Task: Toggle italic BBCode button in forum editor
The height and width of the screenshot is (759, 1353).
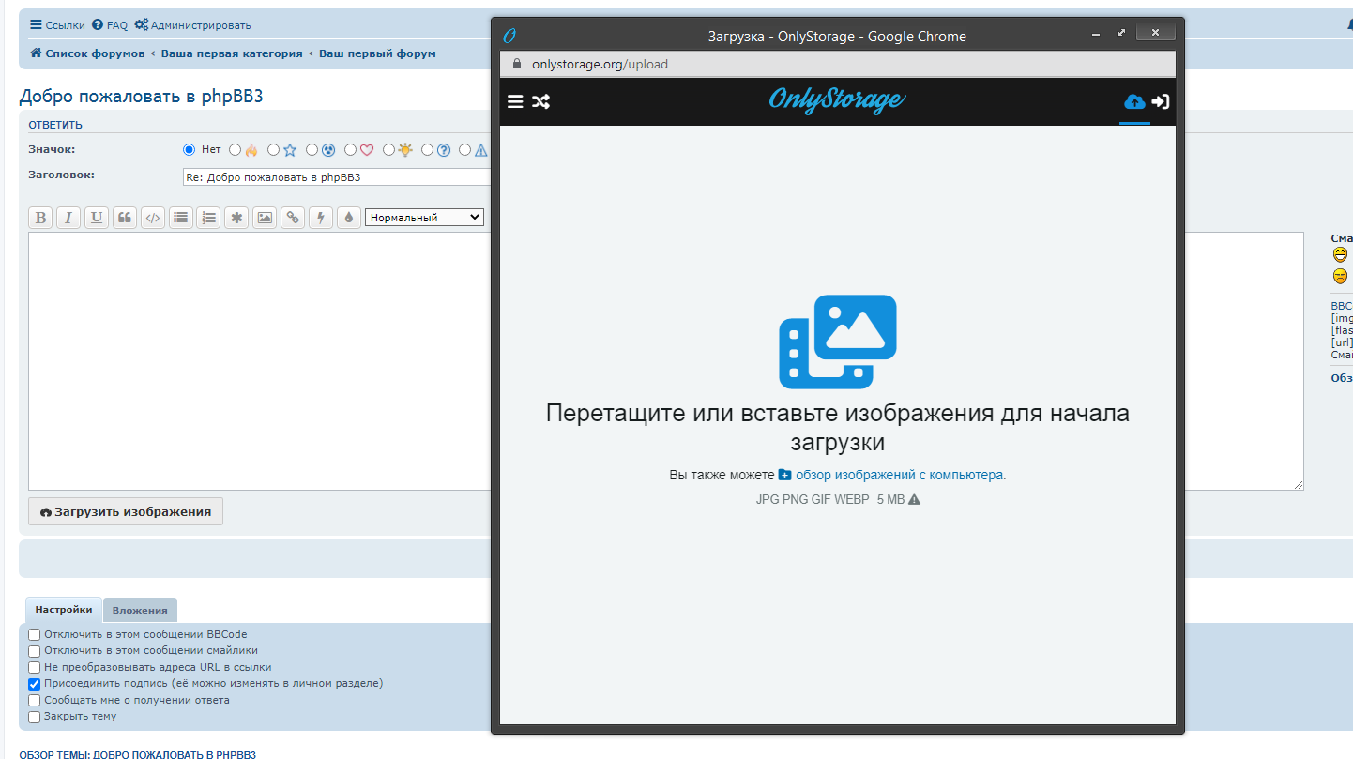Action: coord(68,218)
